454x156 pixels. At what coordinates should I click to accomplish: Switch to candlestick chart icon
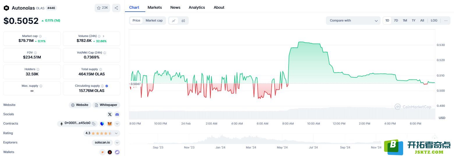tap(183, 21)
